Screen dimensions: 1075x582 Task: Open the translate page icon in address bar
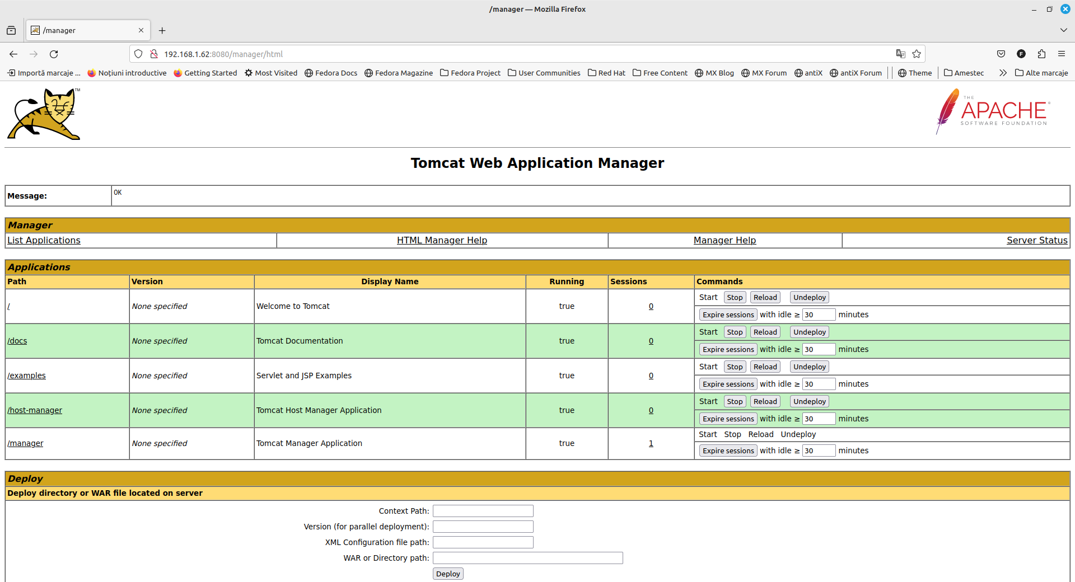tap(900, 54)
